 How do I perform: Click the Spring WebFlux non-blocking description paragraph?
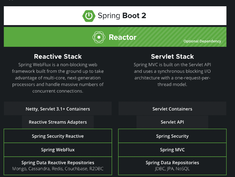(x=58, y=78)
